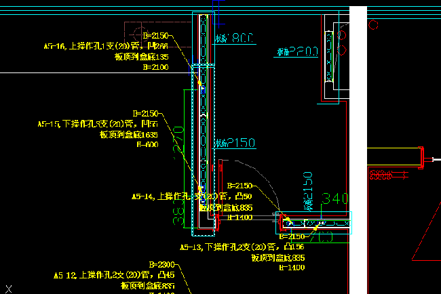The image size is (441, 294).
Task: Click the red circle symbol at top right
Action: click(x=373, y=24)
